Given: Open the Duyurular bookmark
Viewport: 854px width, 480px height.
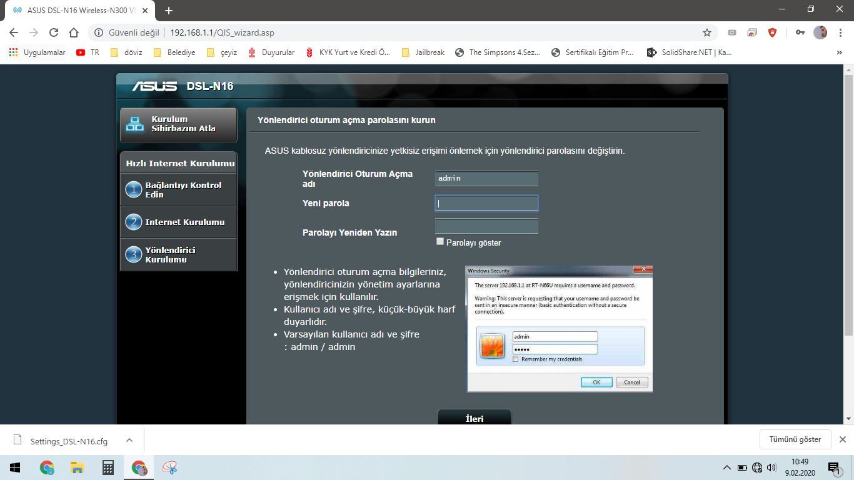Looking at the screenshot, I should 271,52.
